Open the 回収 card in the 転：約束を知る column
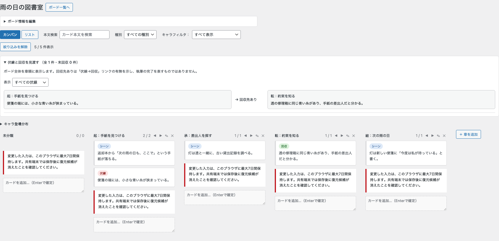 pyautogui.click(x=315, y=153)
